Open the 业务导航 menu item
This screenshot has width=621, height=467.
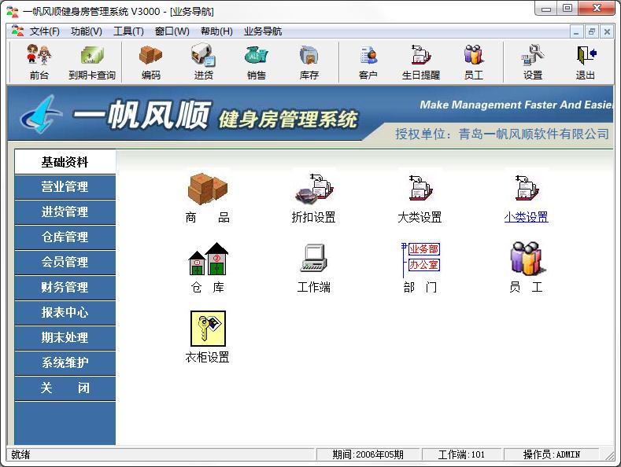point(263,31)
